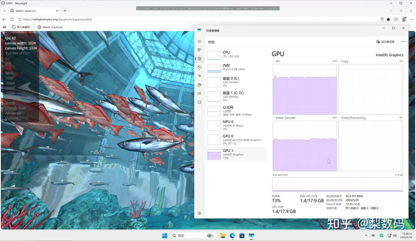
Task: Click the Task Manager taskbar icon
Action: 251,236
